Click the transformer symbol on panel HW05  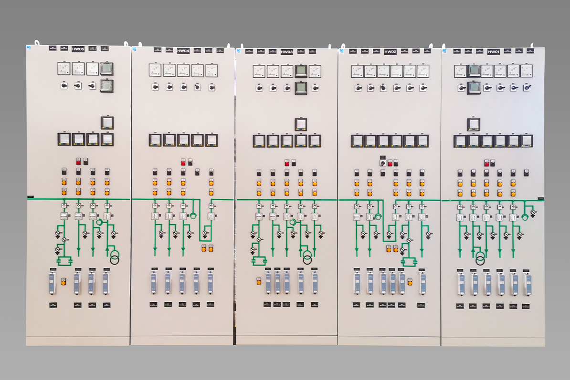point(115,259)
